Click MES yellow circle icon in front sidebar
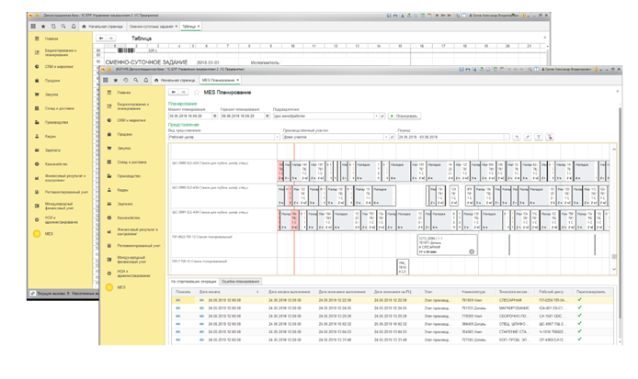 [109, 287]
